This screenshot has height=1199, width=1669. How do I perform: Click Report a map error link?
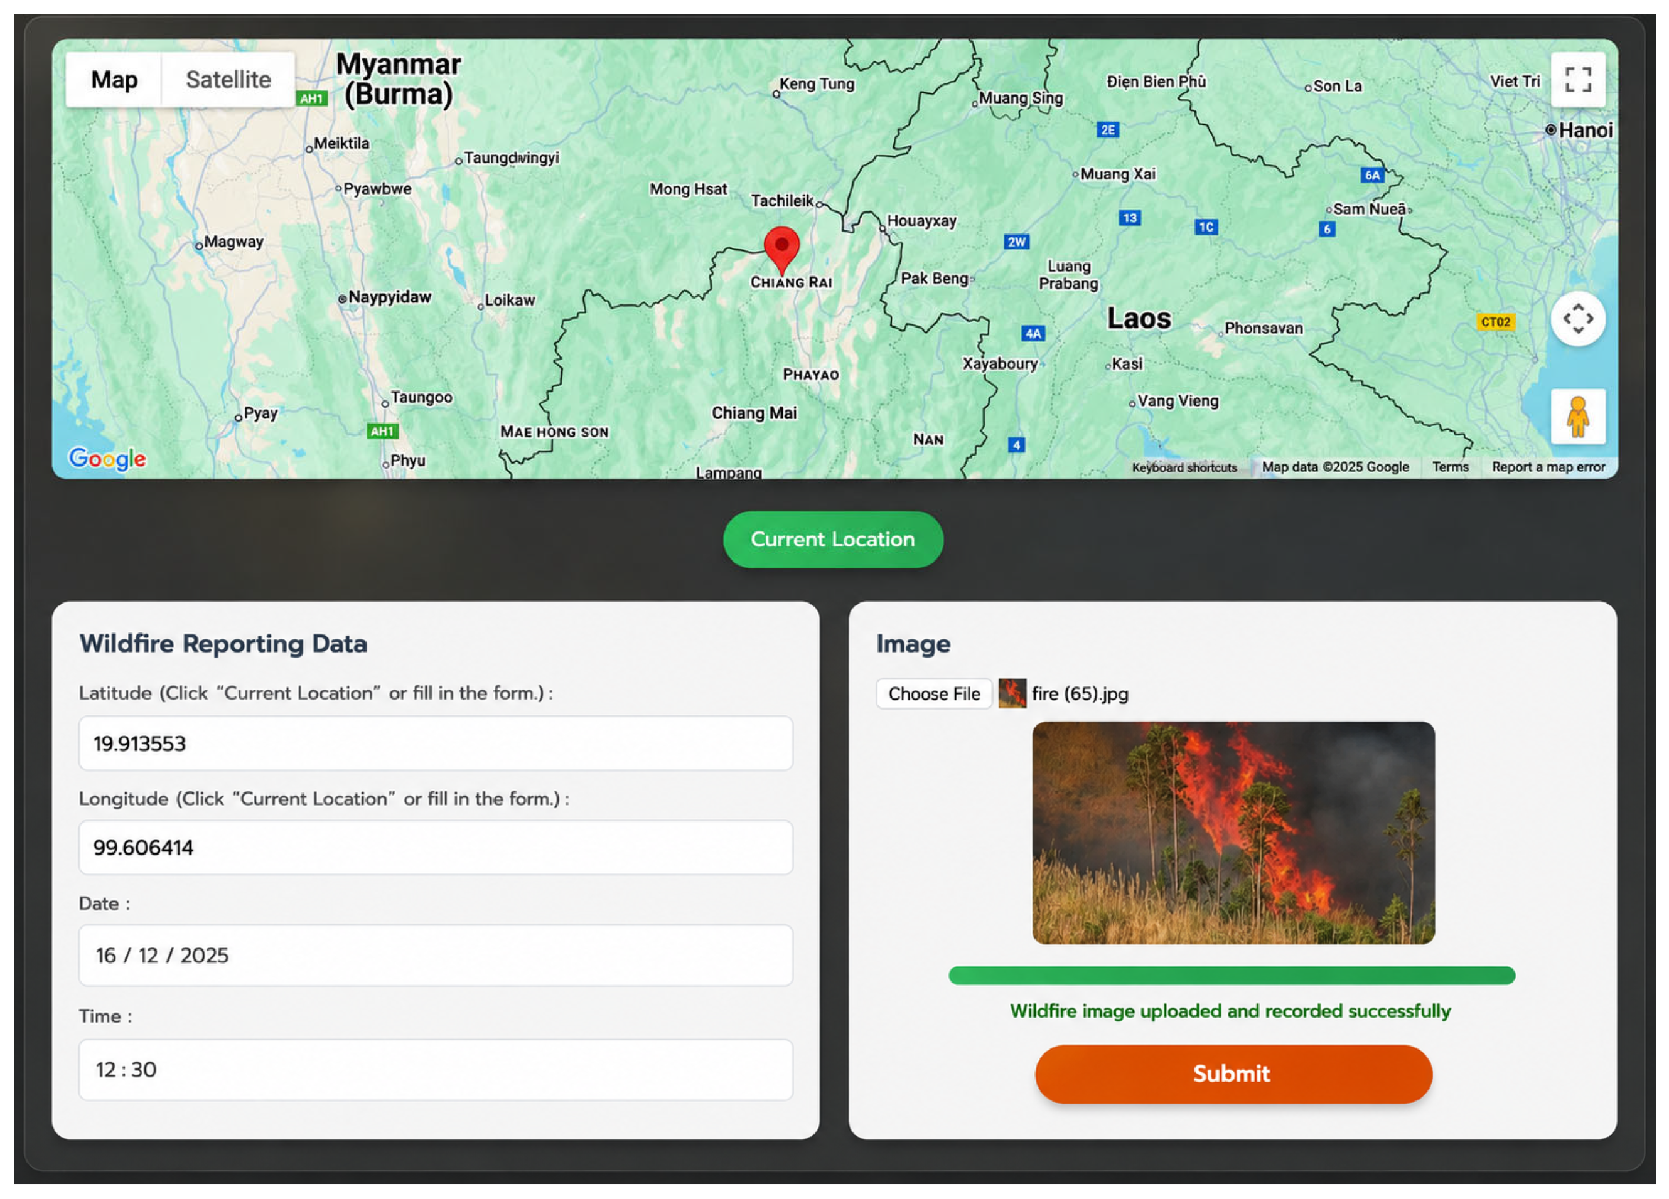tap(1548, 467)
